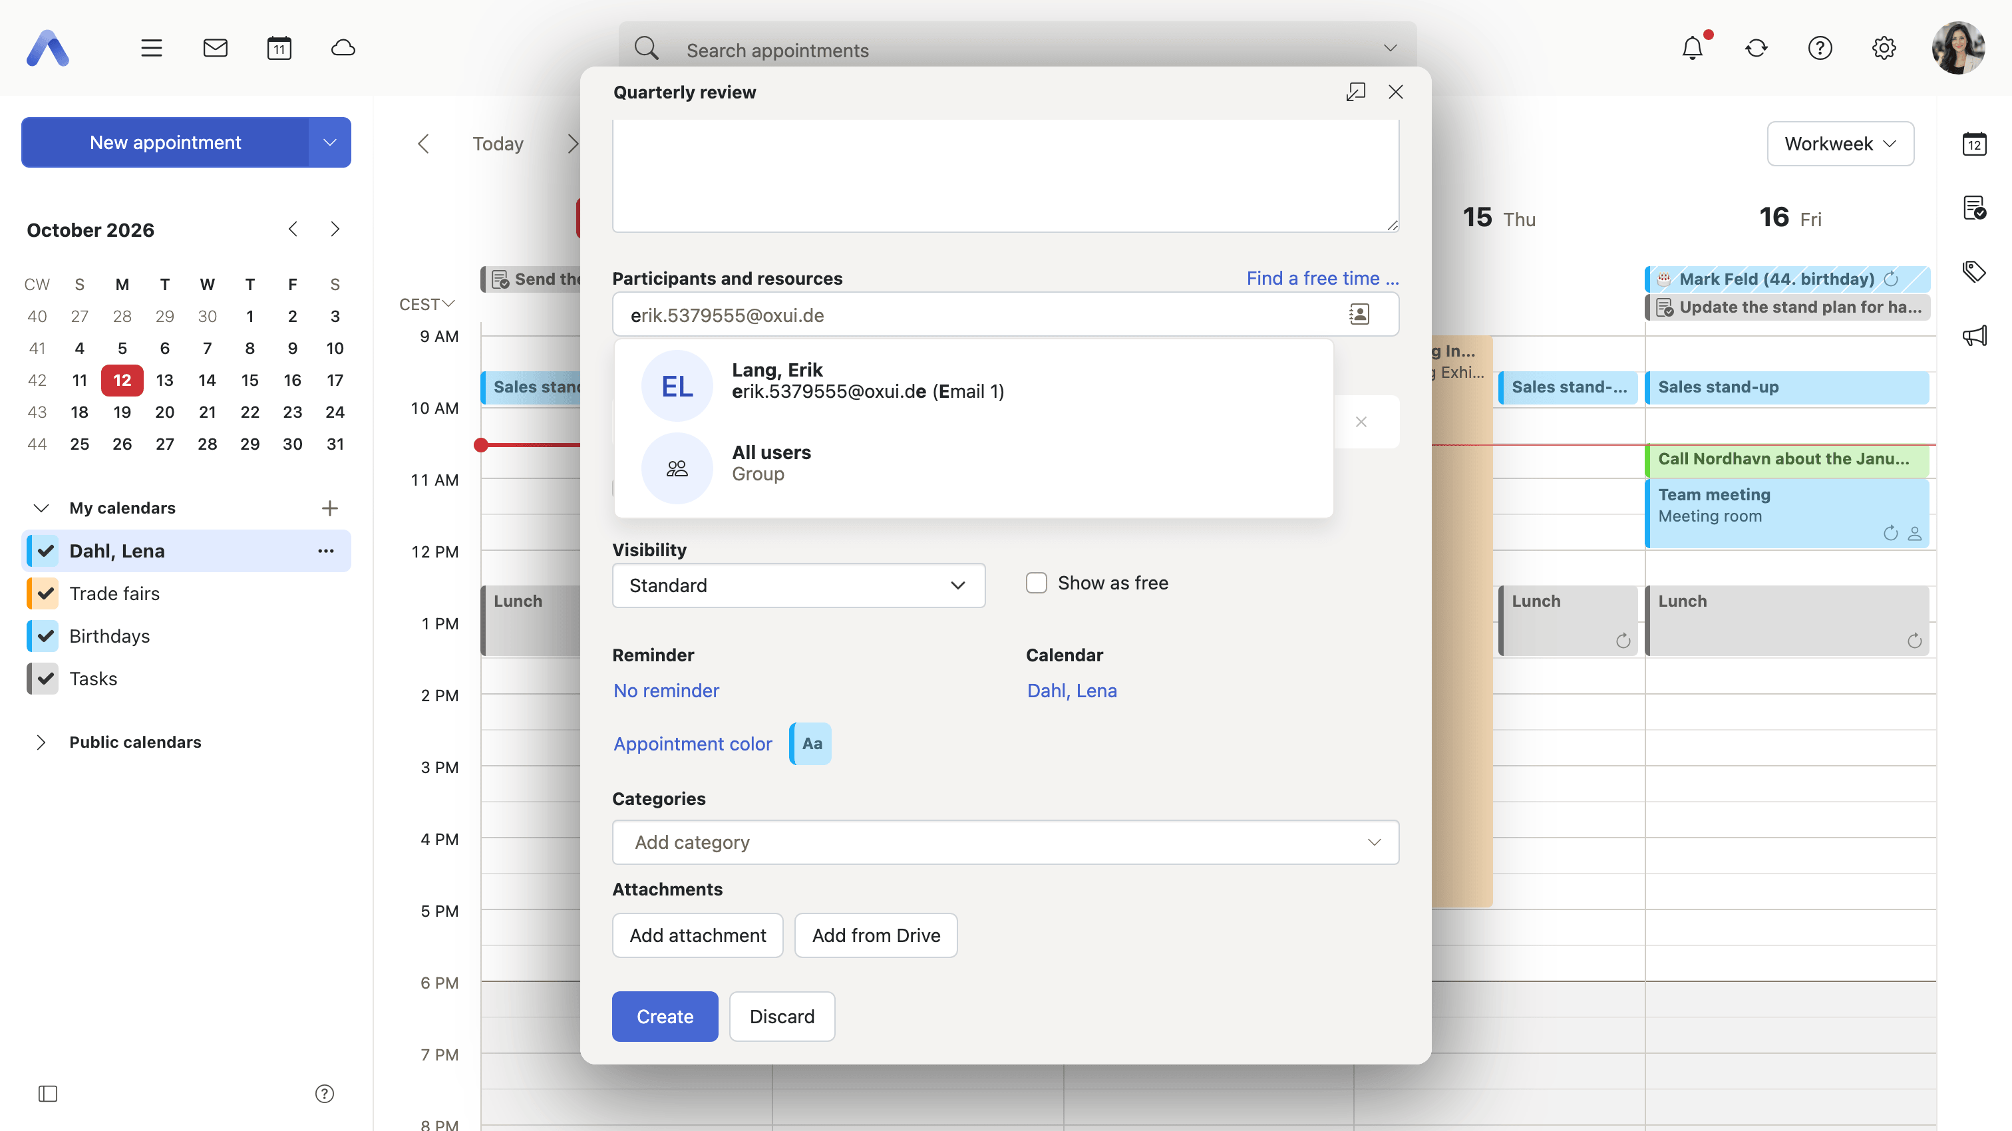Image resolution: width=2012 pixels, height=1131 pixels.
Task: Open the tasks icon in right sidebar
Action: click(1975, 208)
